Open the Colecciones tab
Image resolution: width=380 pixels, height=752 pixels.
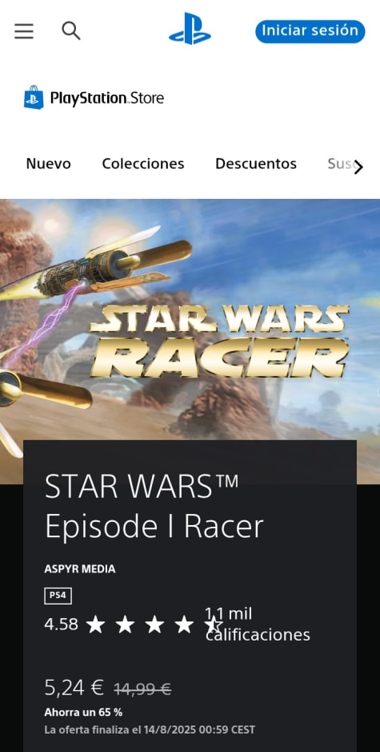pos(143,164)
